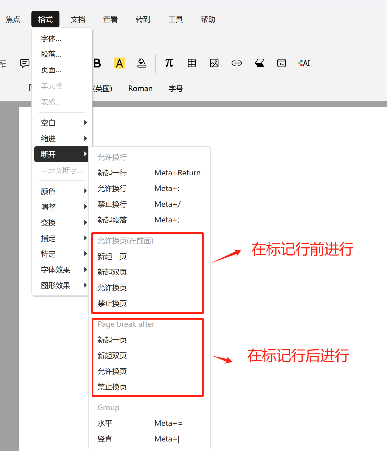The width and height of the screenshot is (387, 451).
Task: Insert a table using the grid icon
Action: (x=192, y=63)
